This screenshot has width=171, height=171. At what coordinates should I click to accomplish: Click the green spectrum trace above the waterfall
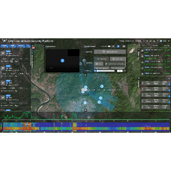tap(40, 116)
